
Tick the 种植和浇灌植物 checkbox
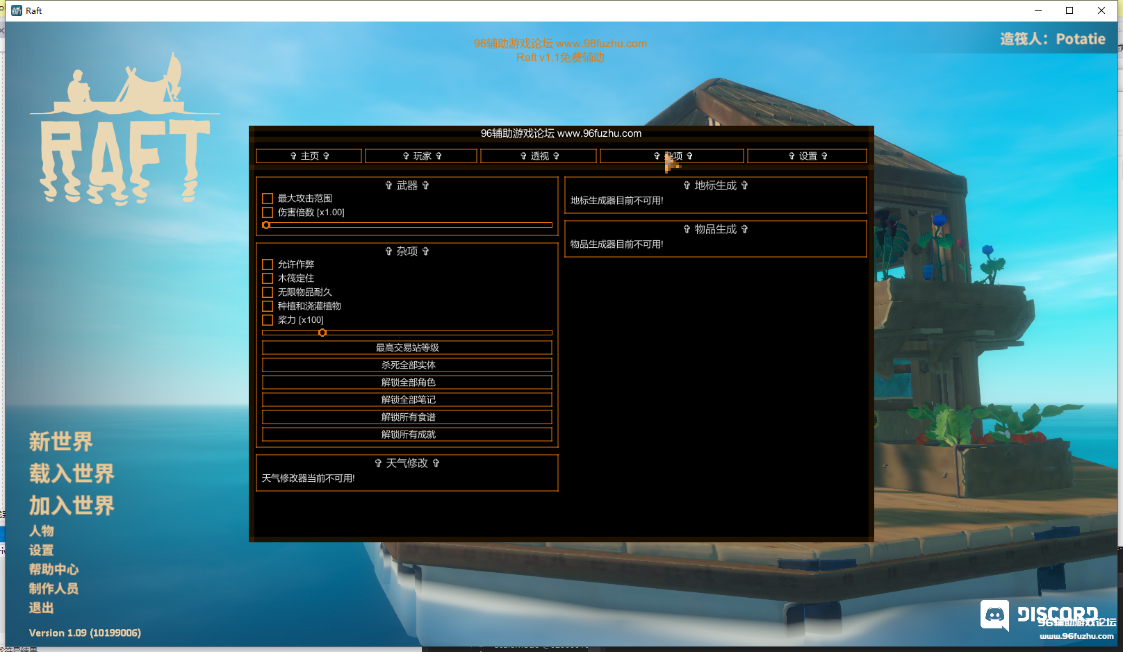pos(268,306)
